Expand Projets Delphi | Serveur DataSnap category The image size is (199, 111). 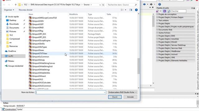pyautogui.click(x=157, y=45)
